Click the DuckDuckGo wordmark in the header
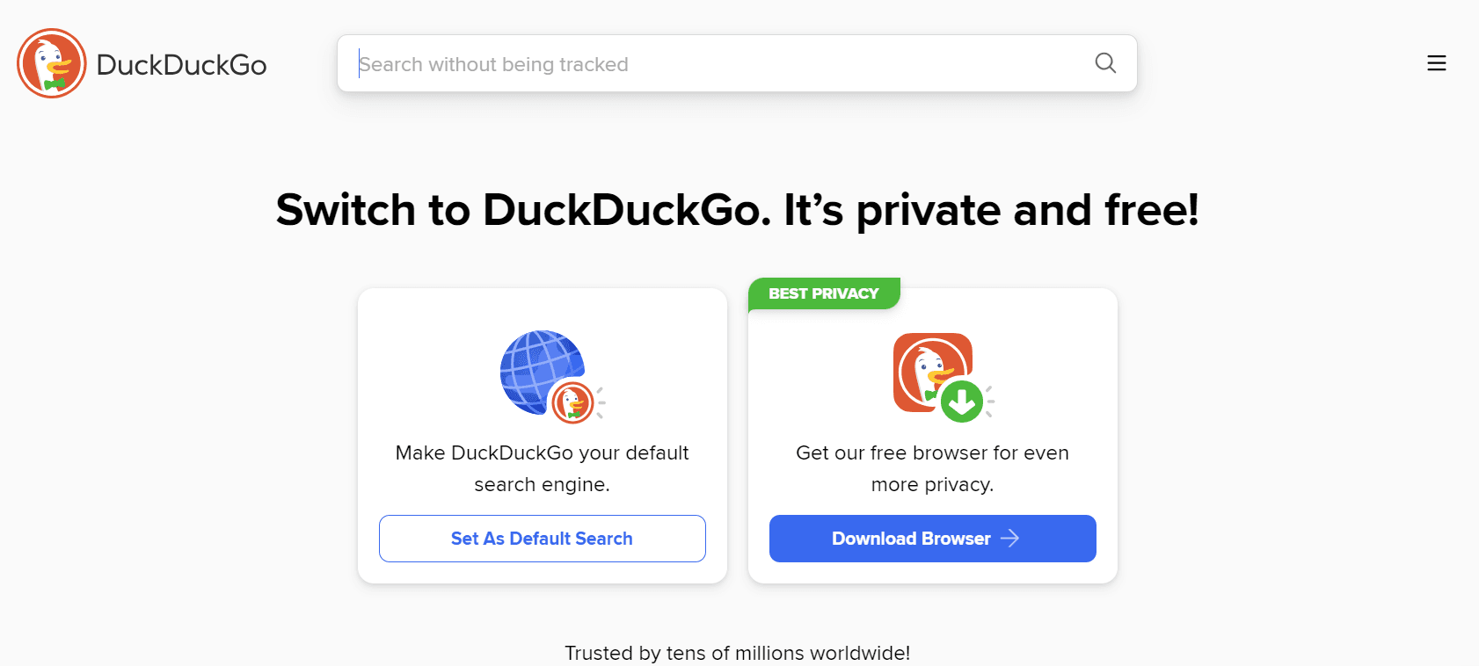 tap(181, 65)
